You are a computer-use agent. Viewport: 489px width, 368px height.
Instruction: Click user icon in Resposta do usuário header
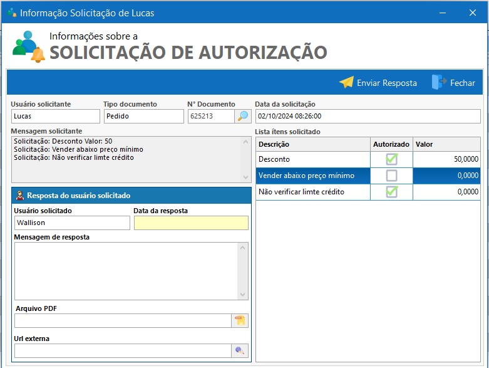[x=19, y=196]
